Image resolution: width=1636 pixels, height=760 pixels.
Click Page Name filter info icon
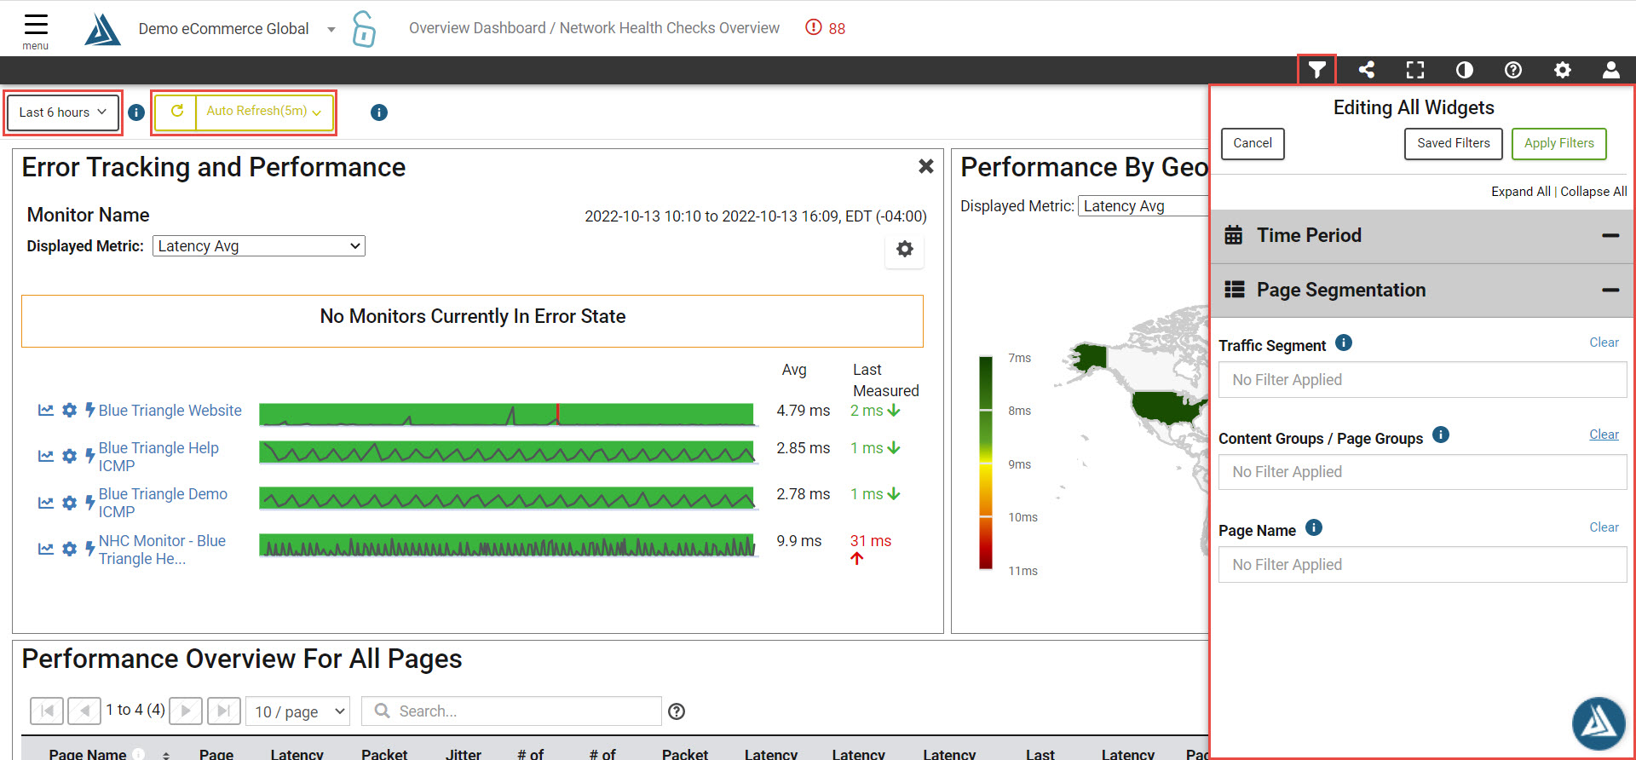(x=1314, y=527)
